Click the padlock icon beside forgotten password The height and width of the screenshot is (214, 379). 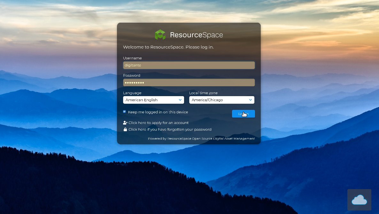tap(125, 129)
